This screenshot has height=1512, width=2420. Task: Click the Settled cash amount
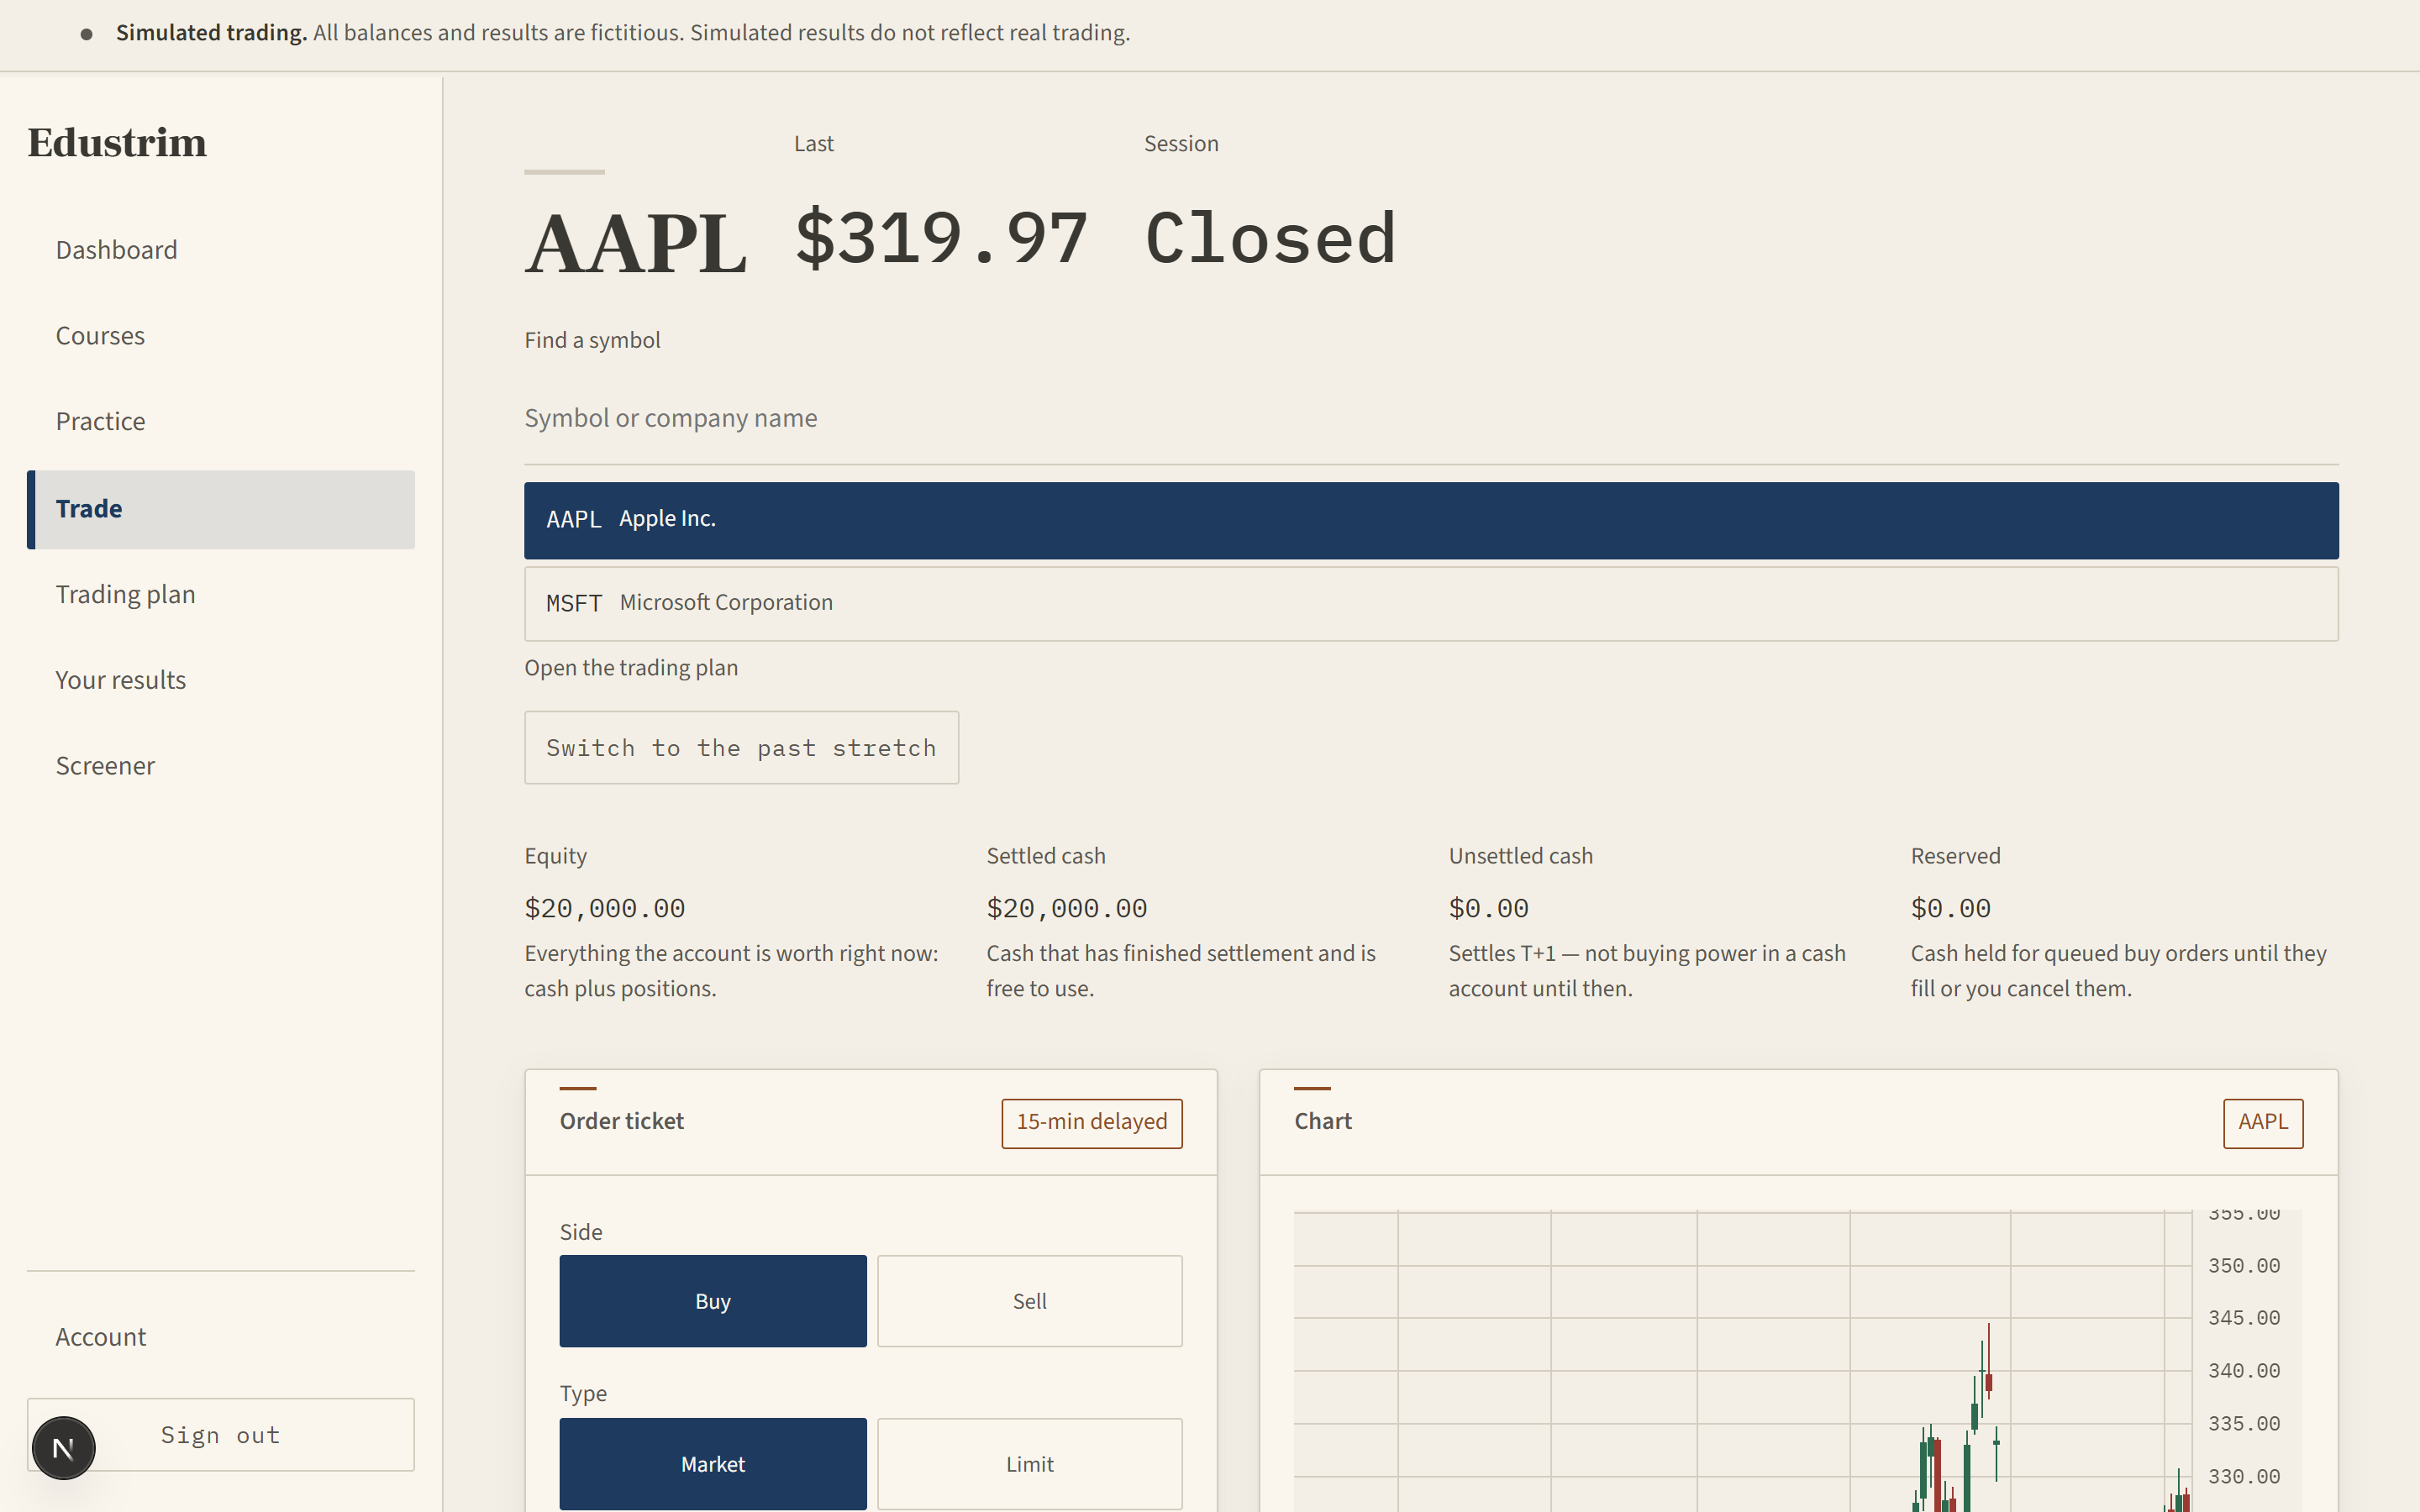pos(1067,908)
